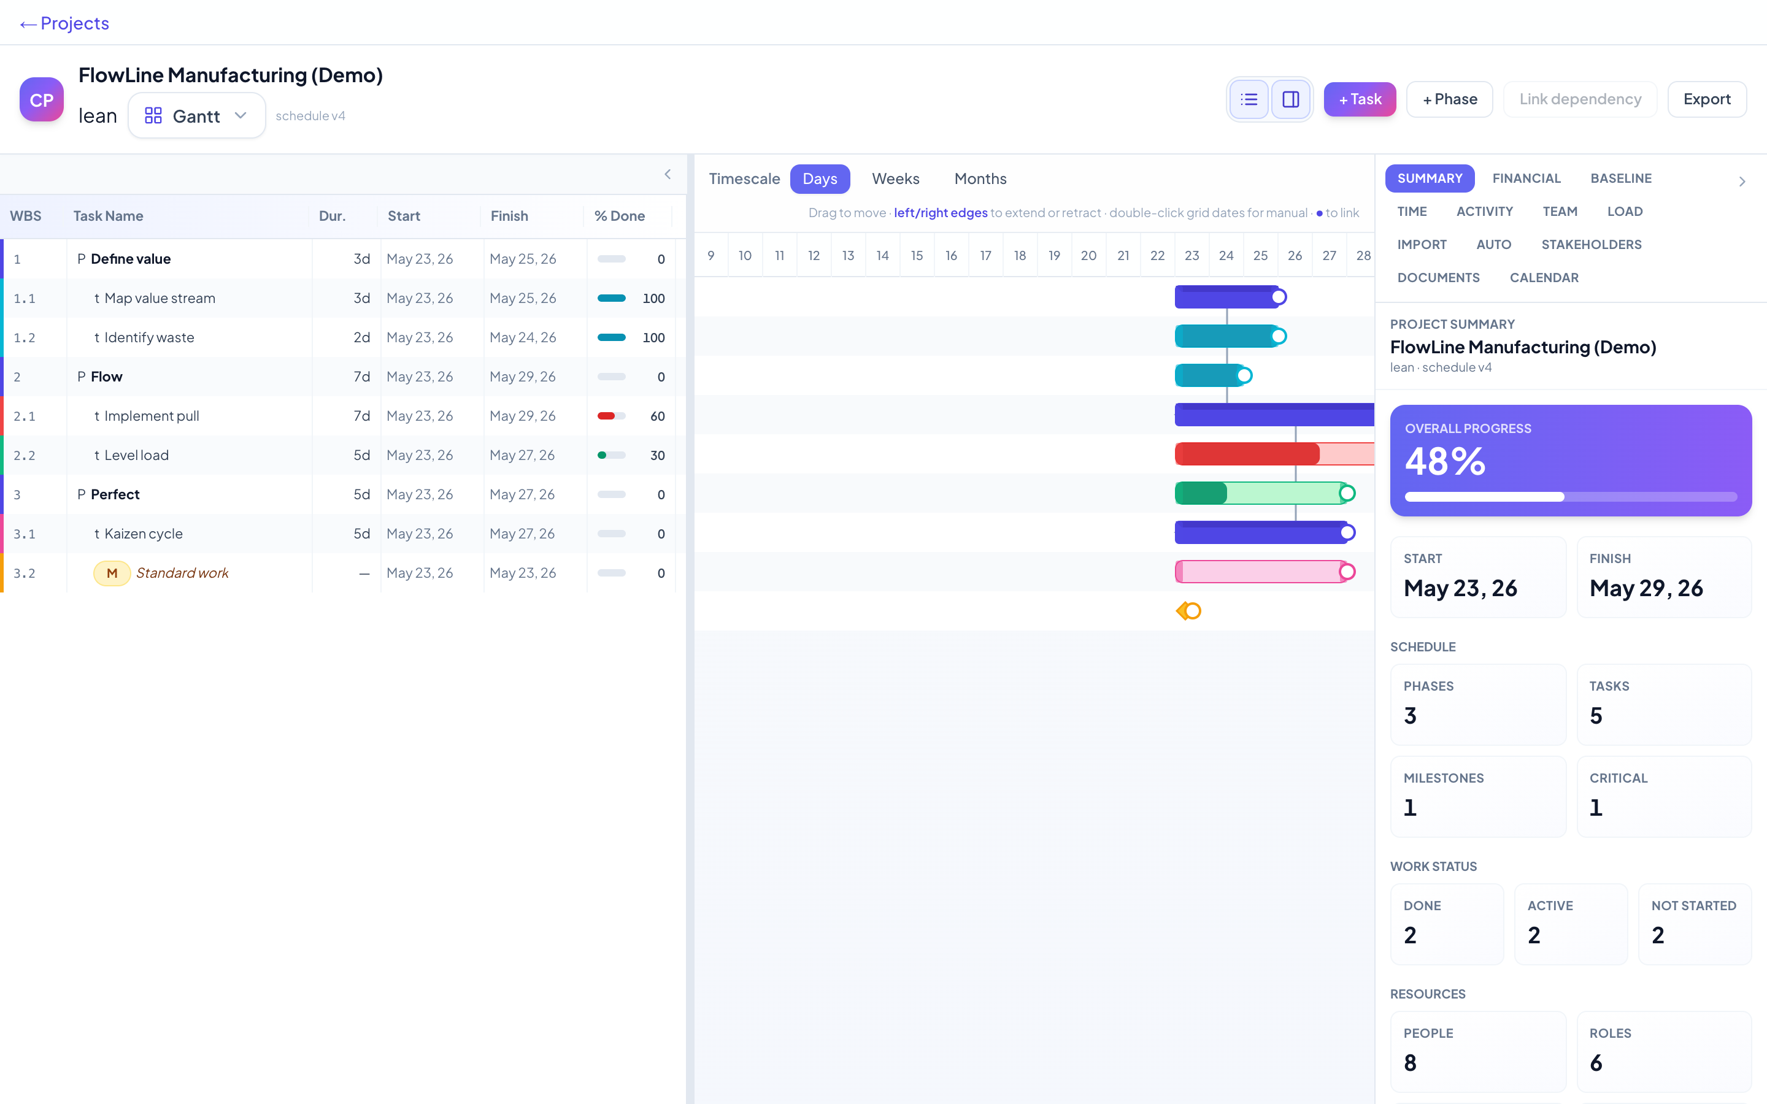This screenshot has width=1767, height=1104.
Task: Go back to Projects
Action: 64,23
